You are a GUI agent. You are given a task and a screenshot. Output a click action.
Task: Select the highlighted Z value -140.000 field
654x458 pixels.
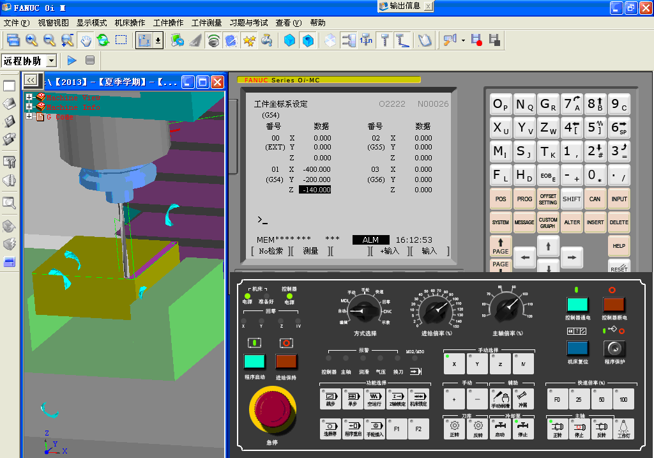pyautogui.click(x=316, y=190)
